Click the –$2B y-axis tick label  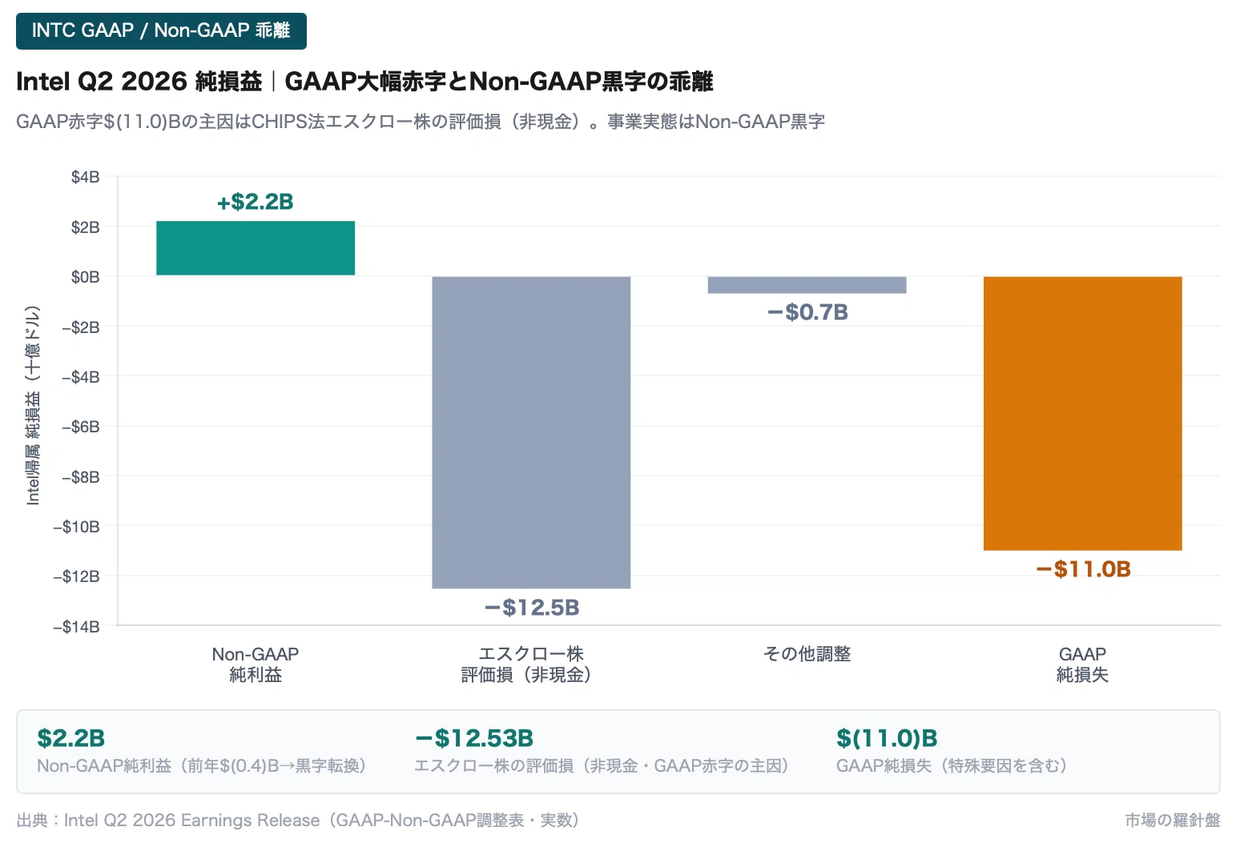tap(81, 327)
